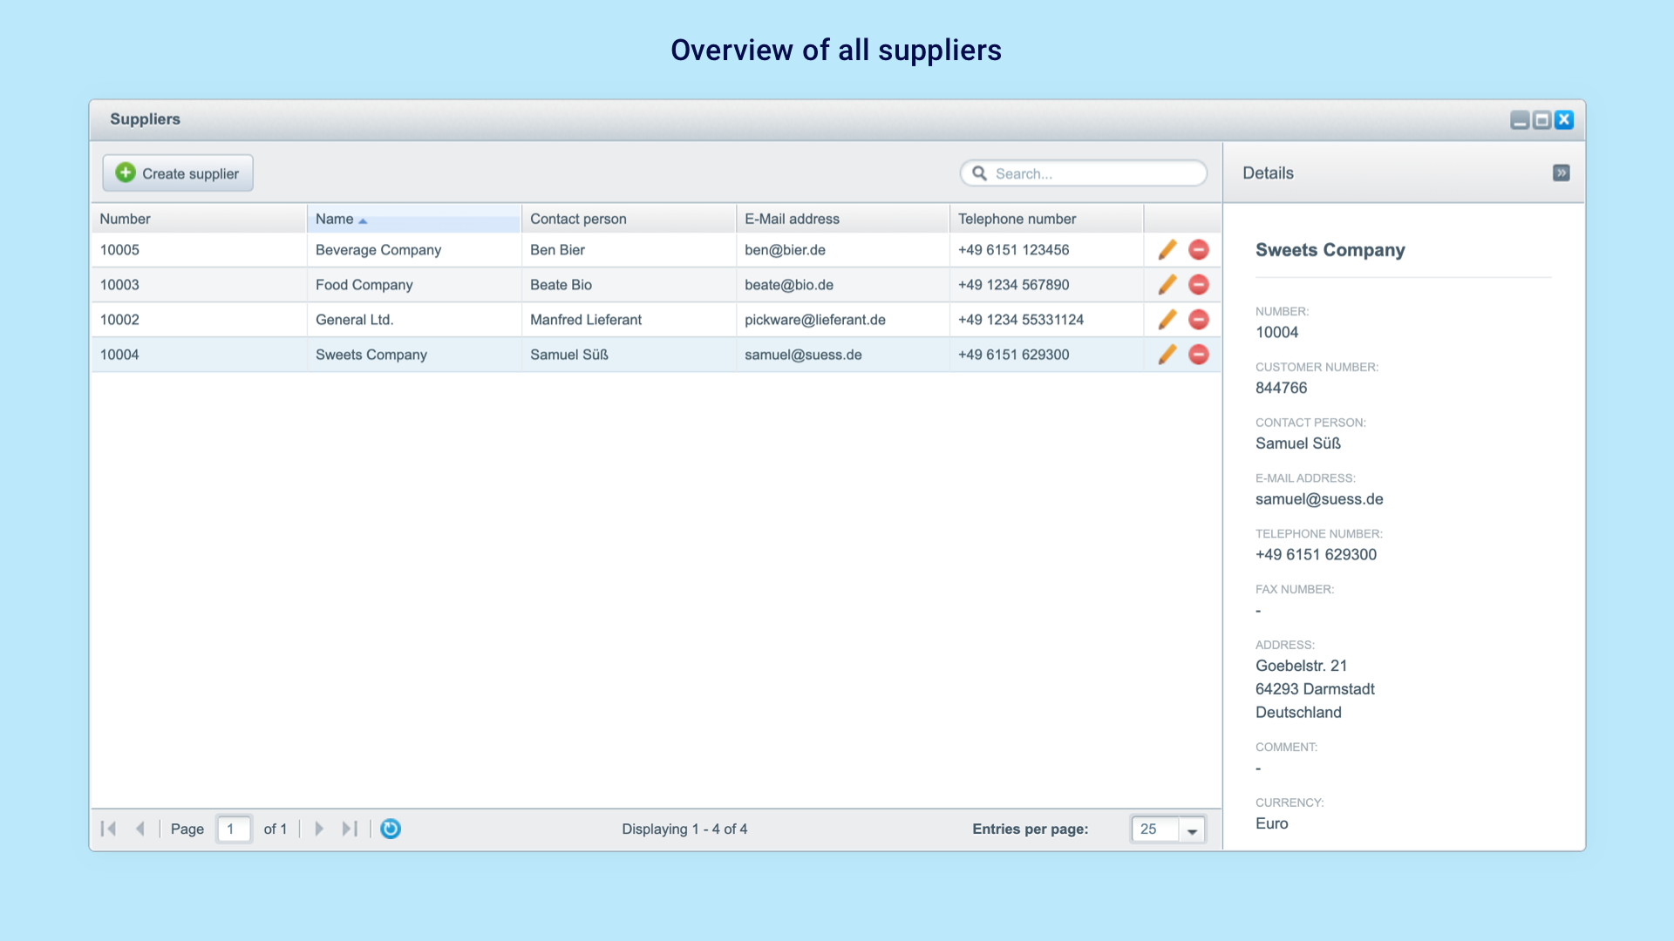
Task: Sort by the Name column header
Action: [413, 219]
